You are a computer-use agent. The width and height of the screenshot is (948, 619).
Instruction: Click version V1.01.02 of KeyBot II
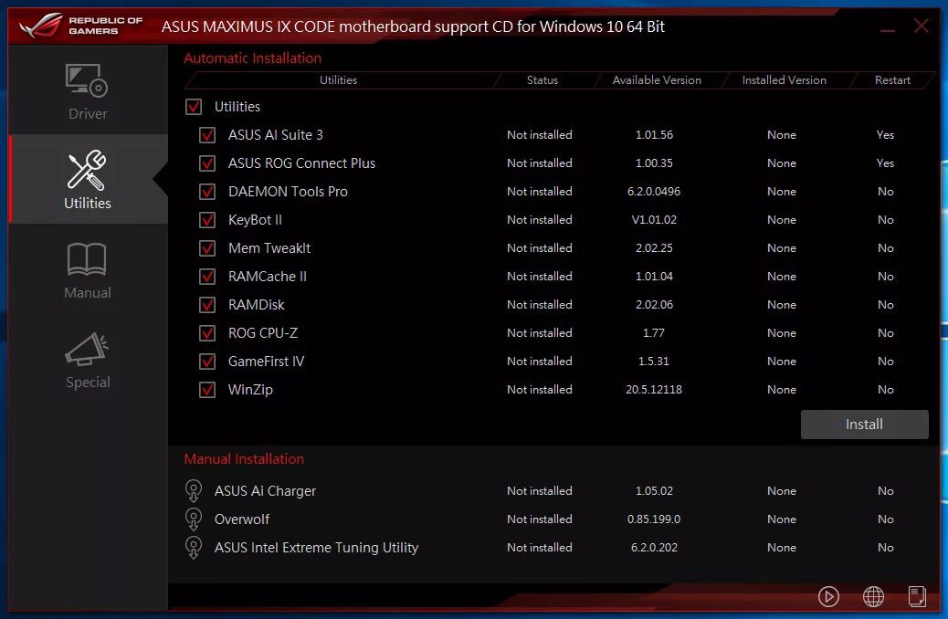pos(654,220)
